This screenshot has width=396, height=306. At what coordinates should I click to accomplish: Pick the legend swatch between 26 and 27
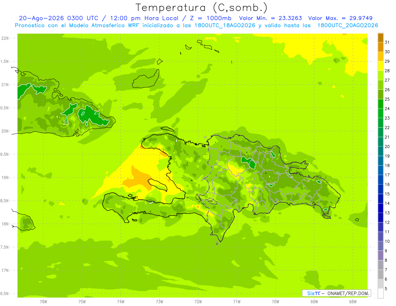tap(380, 85)
